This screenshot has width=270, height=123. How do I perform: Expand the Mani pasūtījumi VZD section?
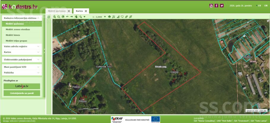(x=22, y=67)
